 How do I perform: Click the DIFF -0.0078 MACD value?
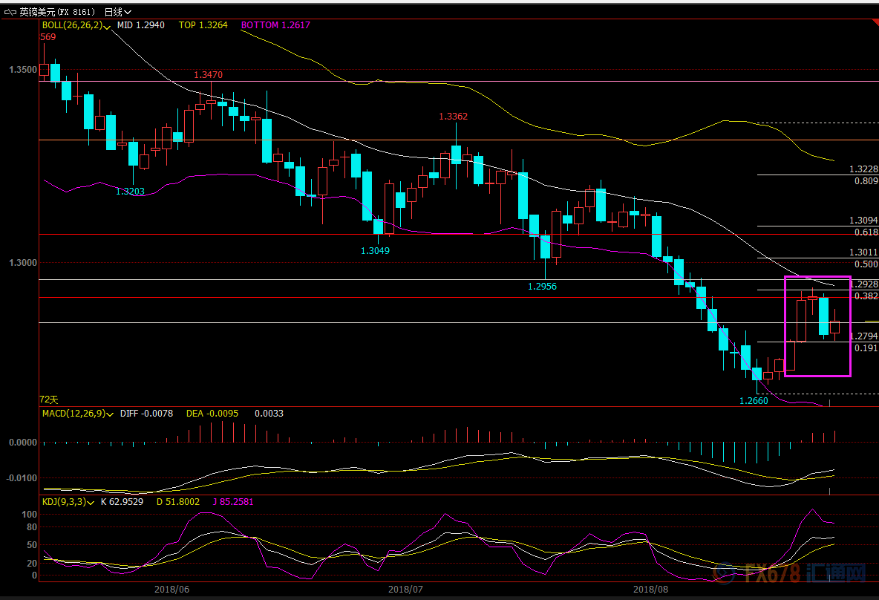[146, 414]
